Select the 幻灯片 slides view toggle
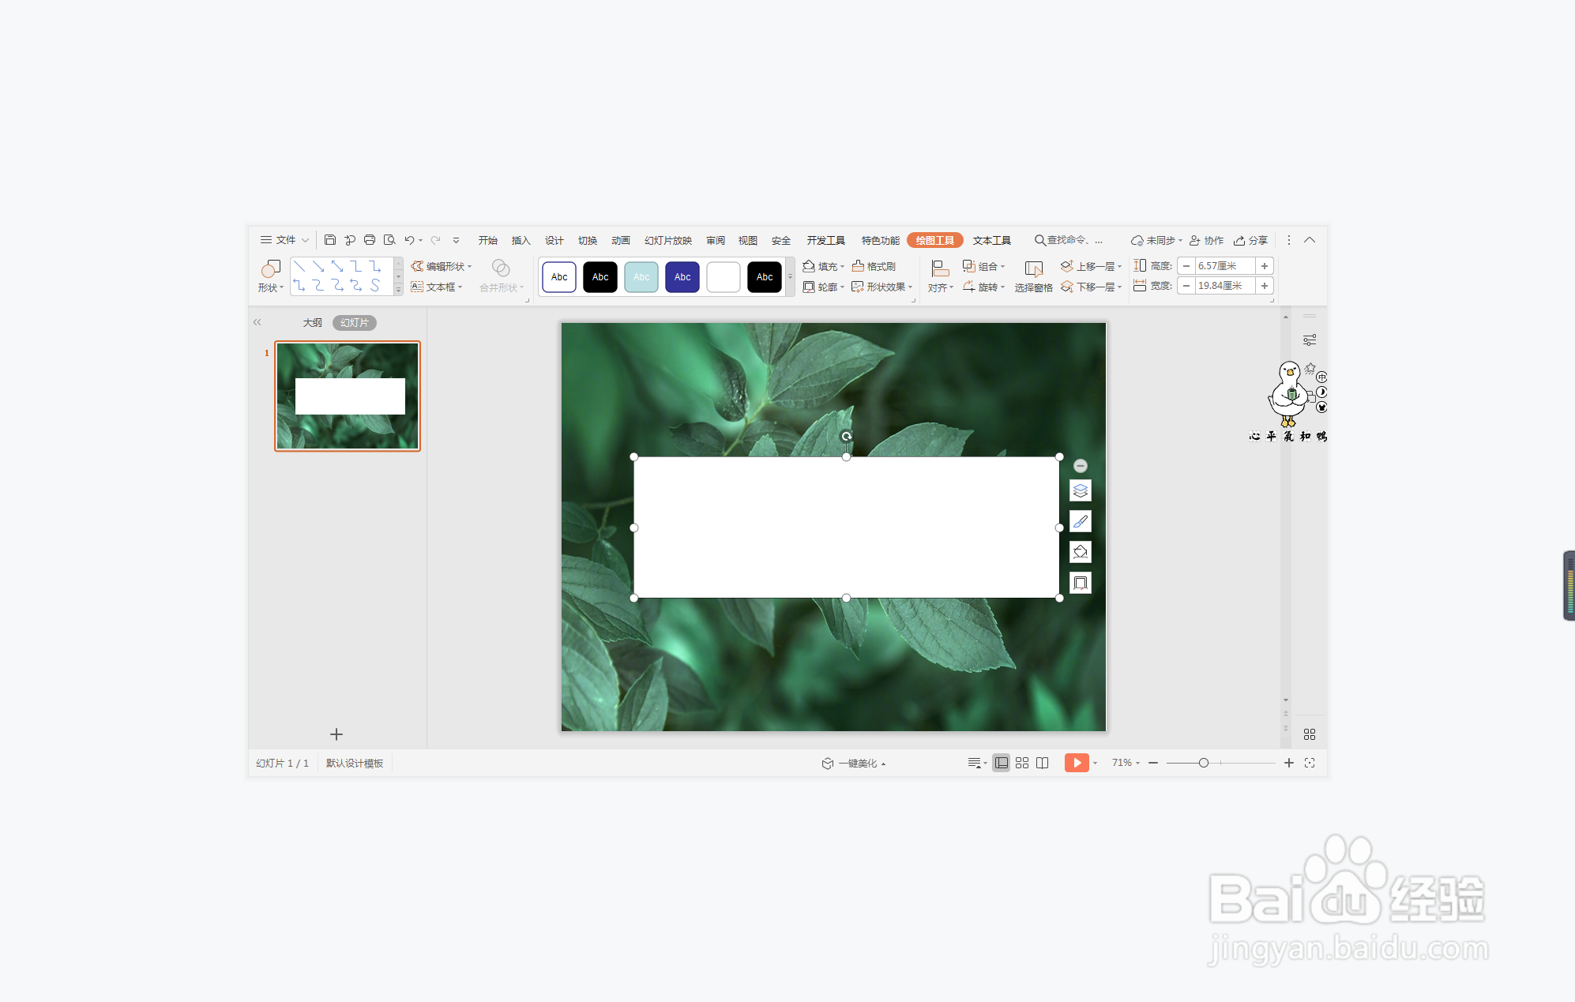The height and width of the screenshot is (1002, 1575). tap(355, 322)
